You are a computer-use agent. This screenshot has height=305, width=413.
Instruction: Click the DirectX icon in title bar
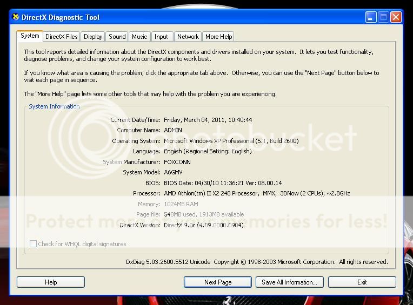click(x=16, y=17)
